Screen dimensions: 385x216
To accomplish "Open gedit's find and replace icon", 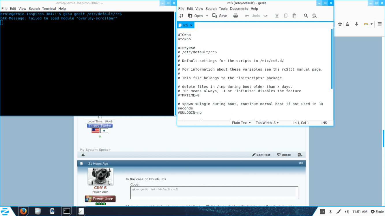I will click(x=315, y=16).
